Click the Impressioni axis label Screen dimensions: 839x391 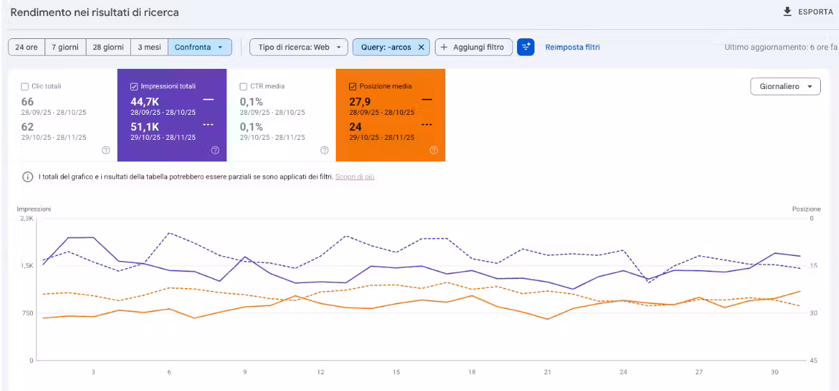coord(33,209)
